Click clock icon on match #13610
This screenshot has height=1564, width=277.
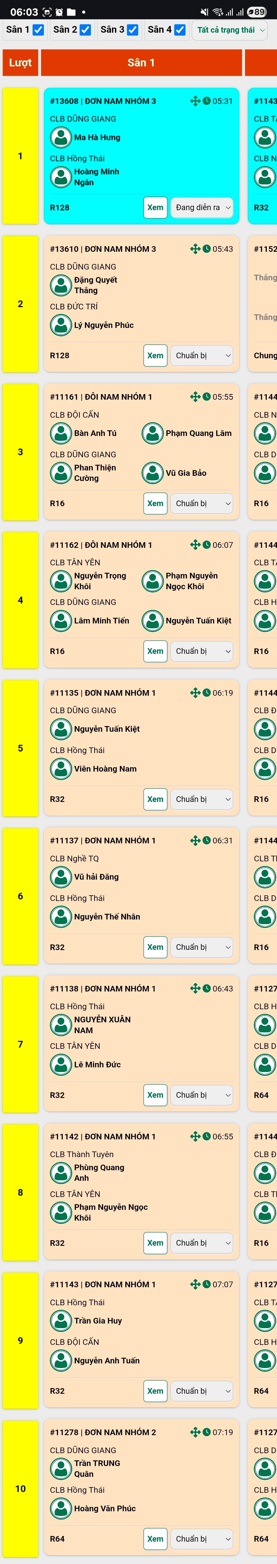point(207,249)
